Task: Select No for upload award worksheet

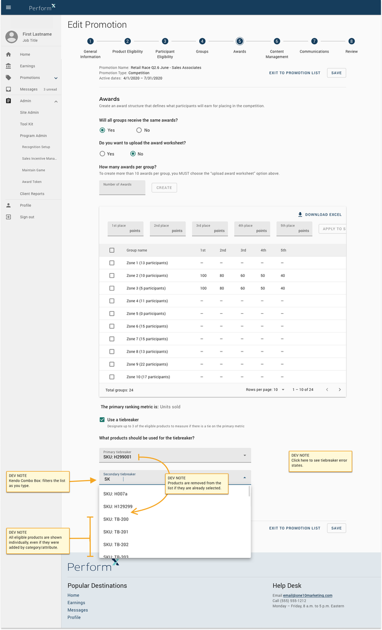Action: [x=133, y=154]
